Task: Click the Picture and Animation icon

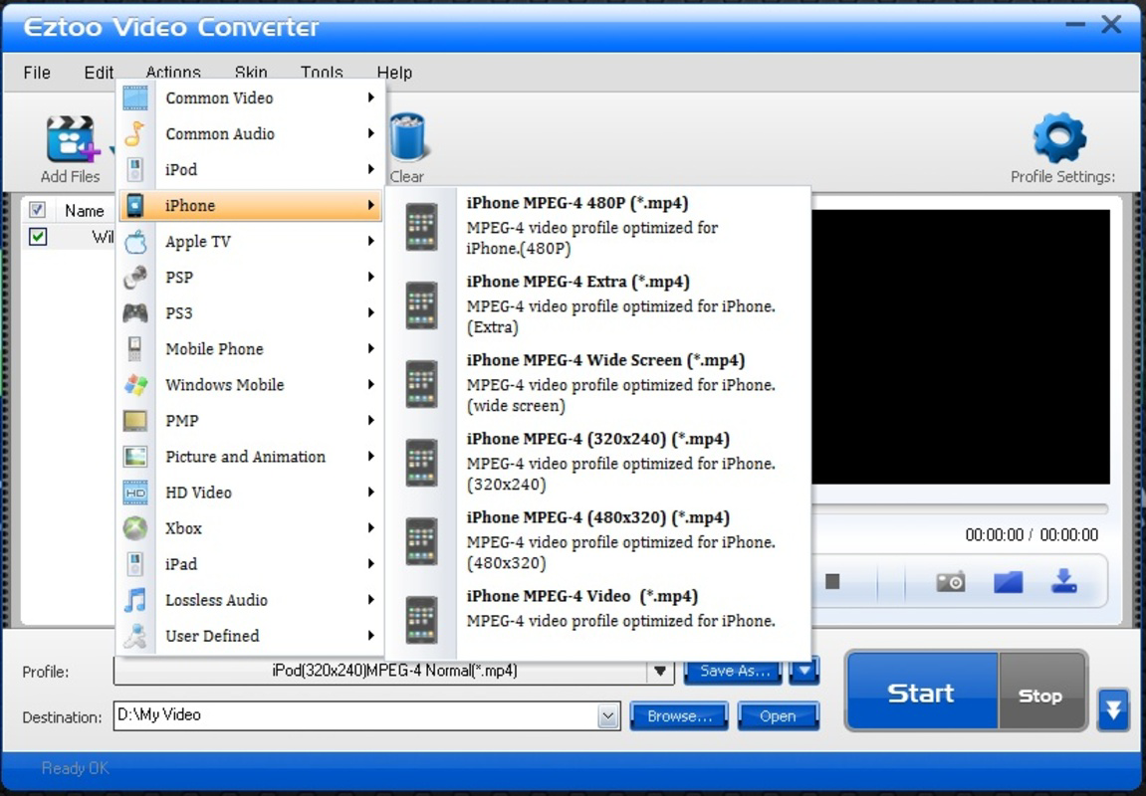Action: [135, 457]
